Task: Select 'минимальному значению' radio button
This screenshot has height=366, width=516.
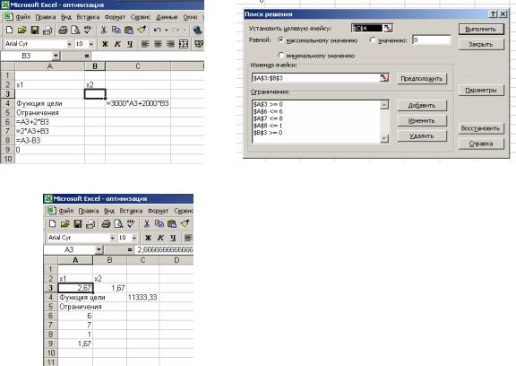Action: pyautogui.click(x=280, y=55)
